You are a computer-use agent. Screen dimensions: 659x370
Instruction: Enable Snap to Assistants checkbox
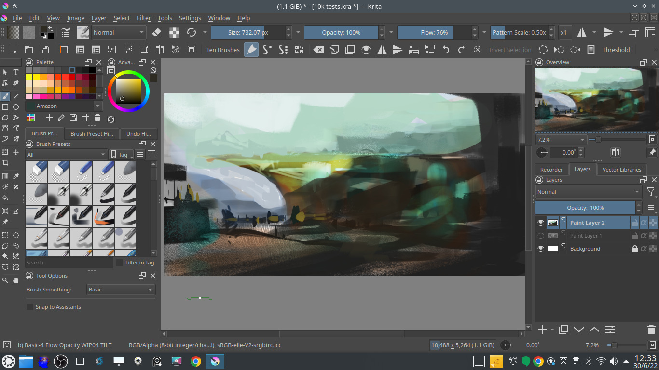click(x=30, y=307)
